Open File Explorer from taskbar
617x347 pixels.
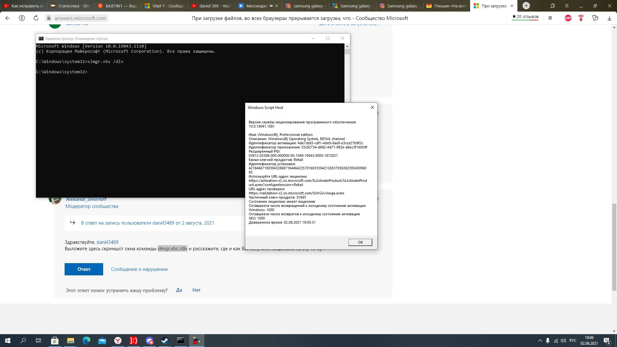point(70,341)
